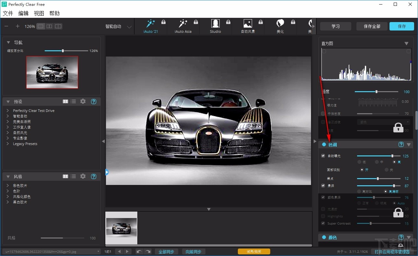This screenshot has width=418, height=256.
Task: Open the 视图 menu
Action: [x=39, y=13]
